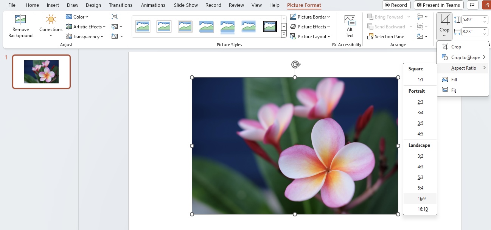491x230 pixels.
Task: Choose Fit from the Crop menu
Action: pos(463,90)
